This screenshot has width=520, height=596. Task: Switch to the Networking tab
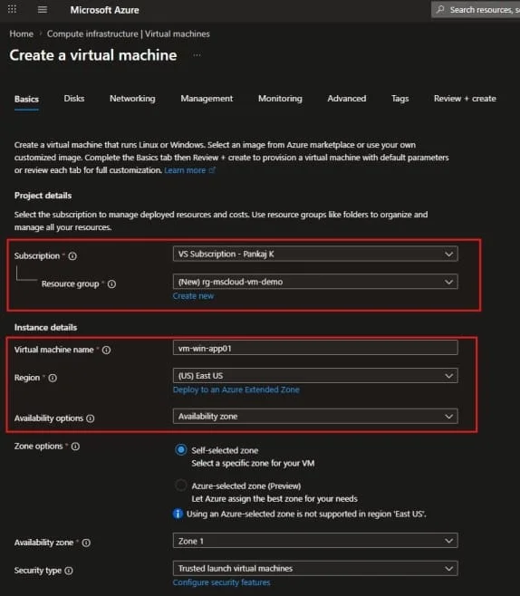(132, 99)
